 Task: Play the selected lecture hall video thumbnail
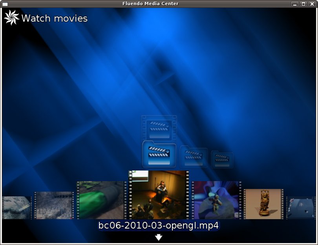(x=159, y=195)
